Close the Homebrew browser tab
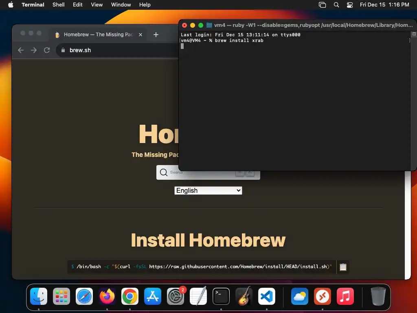417x313 pixels. tap(140, 35)
